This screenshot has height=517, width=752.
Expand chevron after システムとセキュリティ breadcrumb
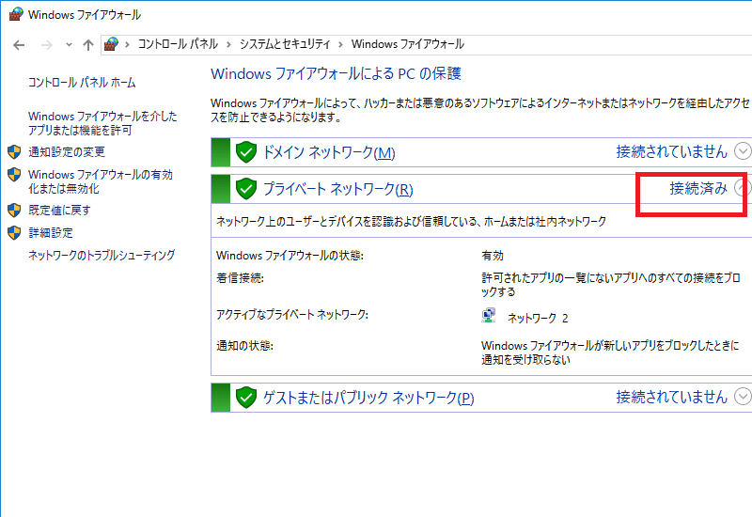point(341,44)
